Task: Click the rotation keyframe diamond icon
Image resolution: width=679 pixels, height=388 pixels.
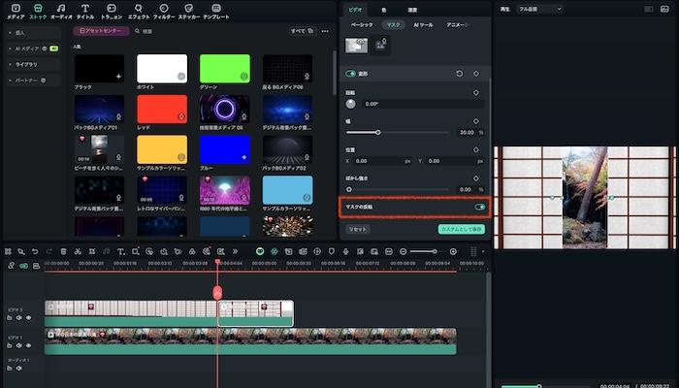Action: (x=475, y=93)
